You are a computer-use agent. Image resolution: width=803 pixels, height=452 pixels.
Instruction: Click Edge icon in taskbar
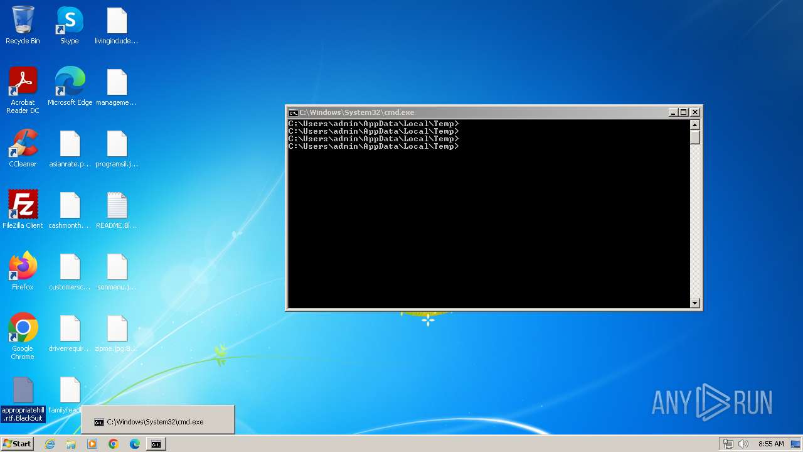tap(135, 444)
